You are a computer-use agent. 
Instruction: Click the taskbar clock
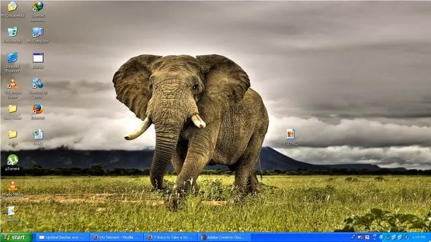[419, 237]
